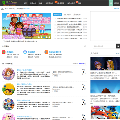Screen dimensions: 120x120
Task: Open the post dated 03-09
Action: [x=69, y=24]
